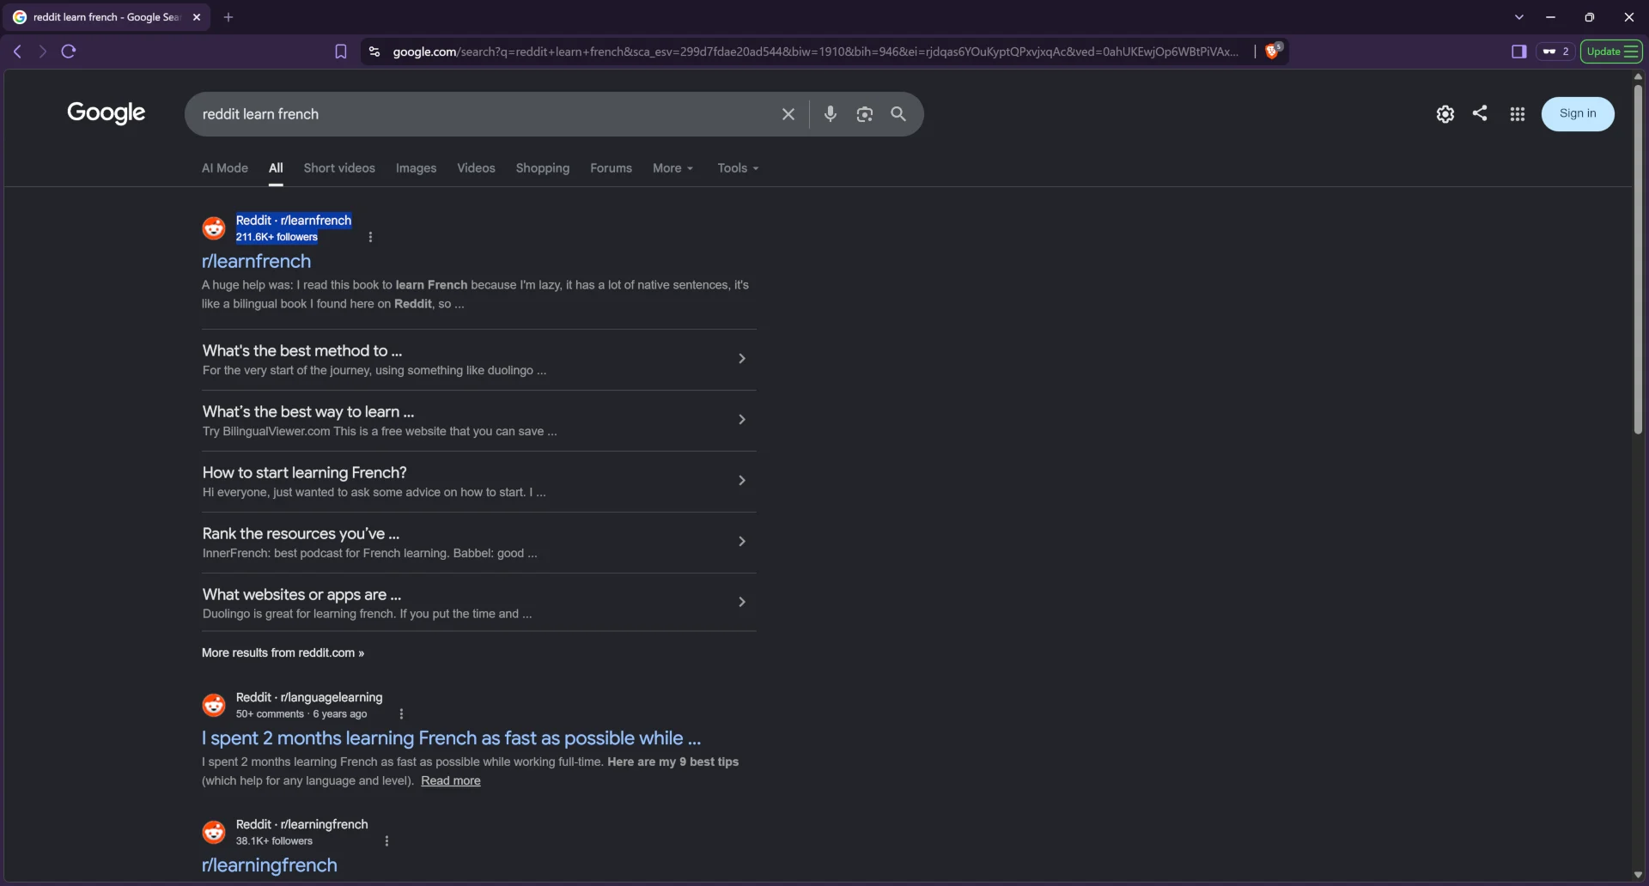This screenshot has width=1649, height=886.
Task: Click the Read more link
Action: 451,780
